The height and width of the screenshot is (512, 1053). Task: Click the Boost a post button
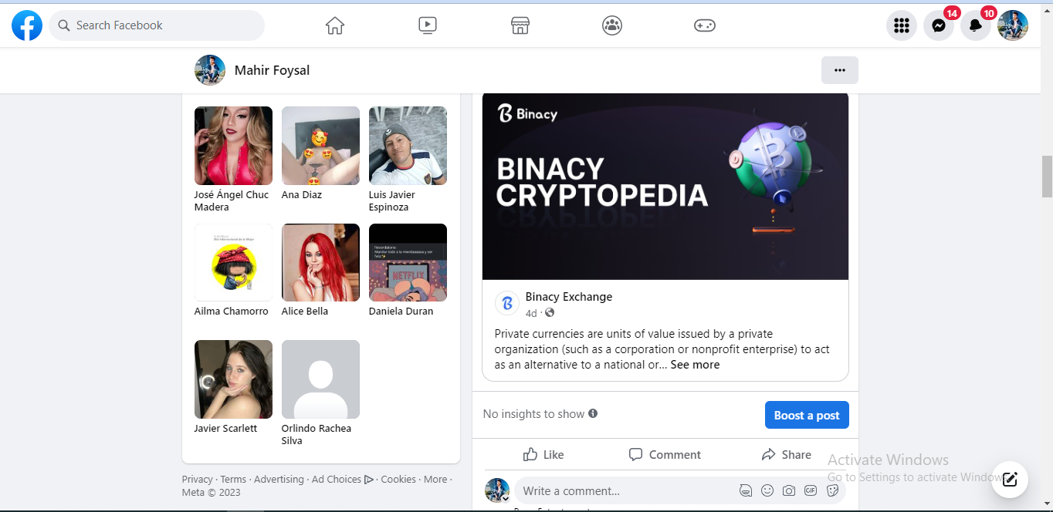click(x=807, y=415)
